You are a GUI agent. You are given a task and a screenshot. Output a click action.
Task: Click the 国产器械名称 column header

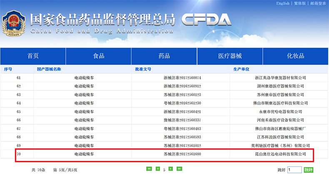[49, 69]
